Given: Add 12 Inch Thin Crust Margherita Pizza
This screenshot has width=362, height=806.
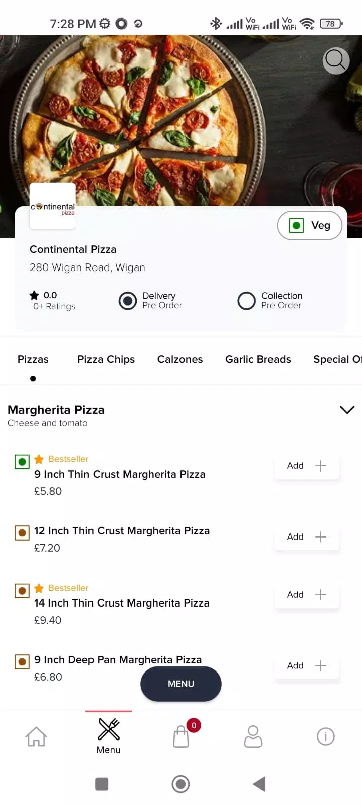Looking at the screenshot, I should click(307, 537).
